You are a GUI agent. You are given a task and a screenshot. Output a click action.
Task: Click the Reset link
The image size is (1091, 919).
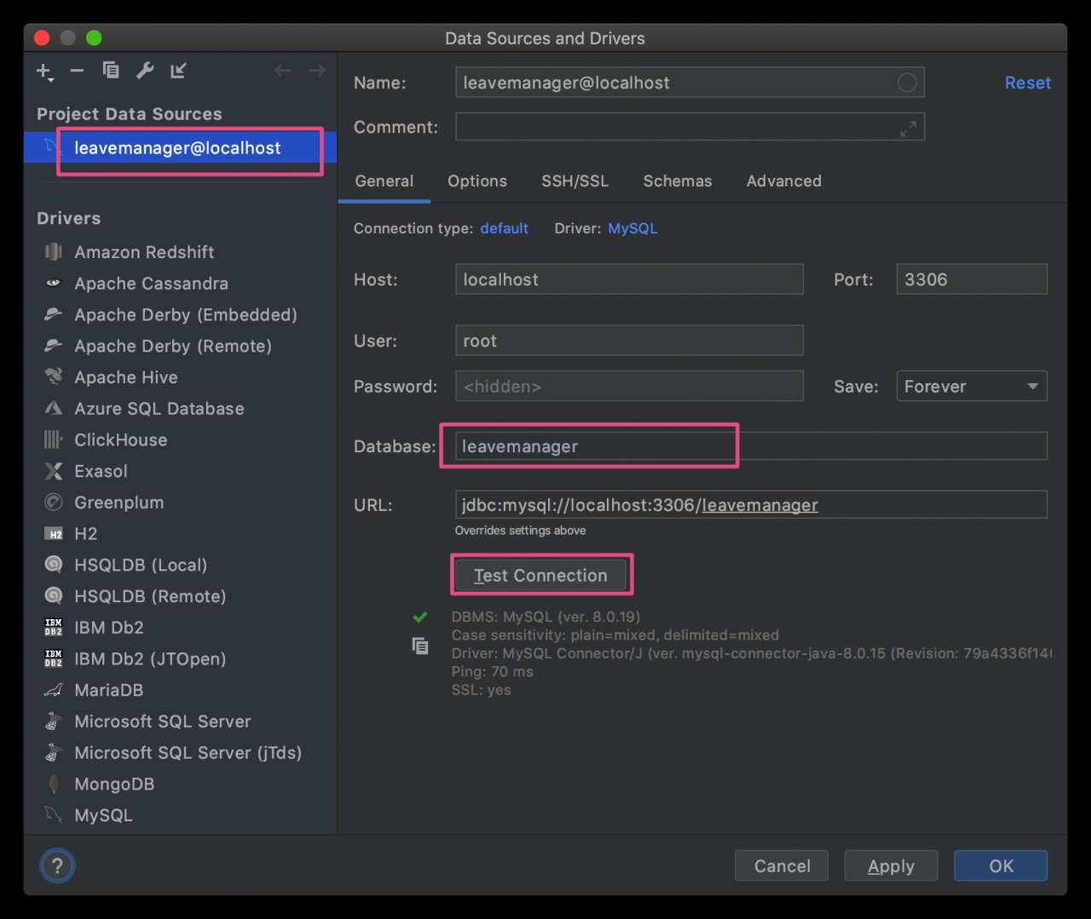tap(1027, 83)
